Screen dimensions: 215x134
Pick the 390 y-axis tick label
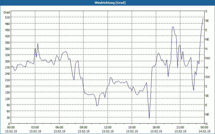(8, 43)
